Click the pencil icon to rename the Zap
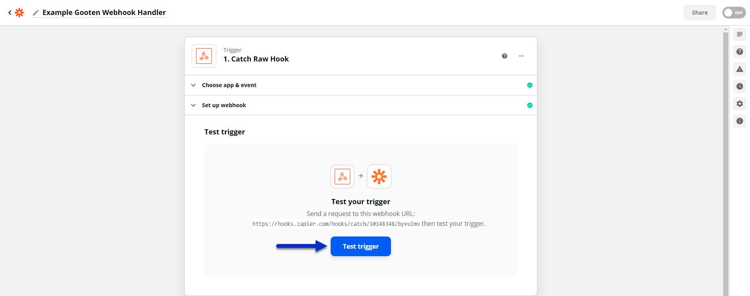Viewport: 750px width, 296px height. [36, 13]
